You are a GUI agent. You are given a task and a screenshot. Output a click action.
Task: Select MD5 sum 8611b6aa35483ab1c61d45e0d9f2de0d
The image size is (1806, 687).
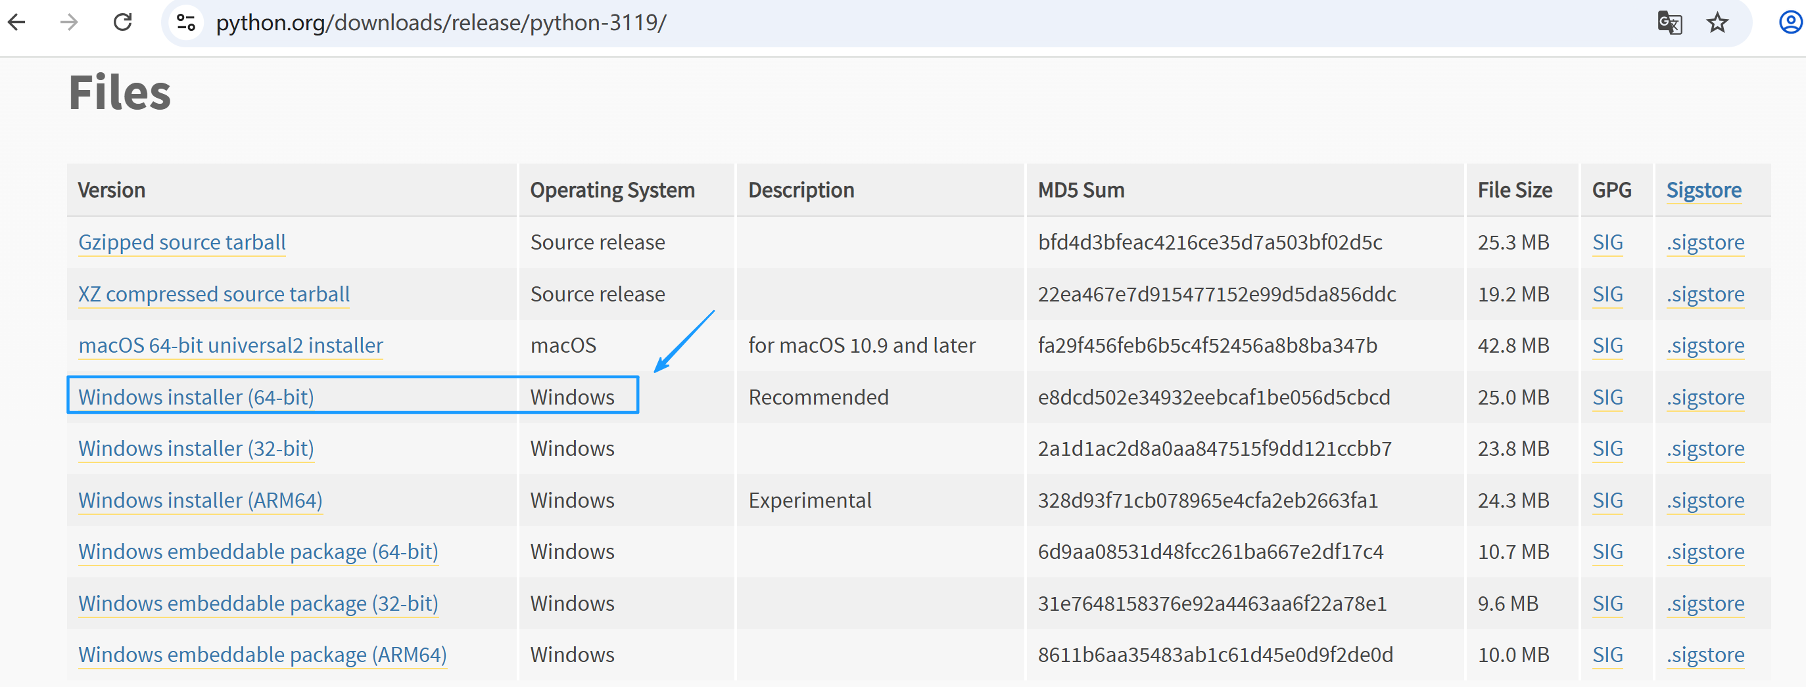click(1216, 655)
